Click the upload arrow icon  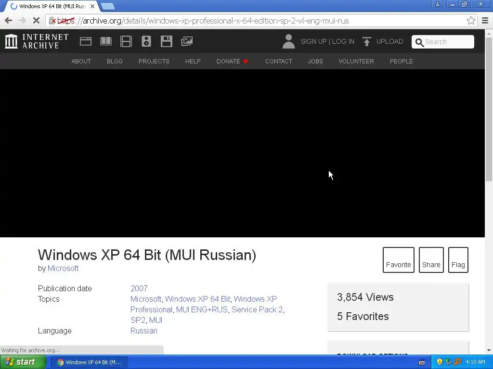(x=366, y=41)
